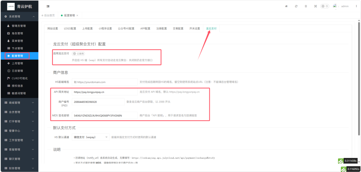Image resolution: width=361 pixels, height=172 pixels.
Task: Expand the 打手管理 menu group
Action: [19, 121]
